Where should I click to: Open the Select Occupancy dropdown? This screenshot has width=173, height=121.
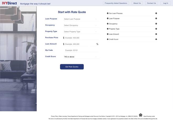point(80,25)
